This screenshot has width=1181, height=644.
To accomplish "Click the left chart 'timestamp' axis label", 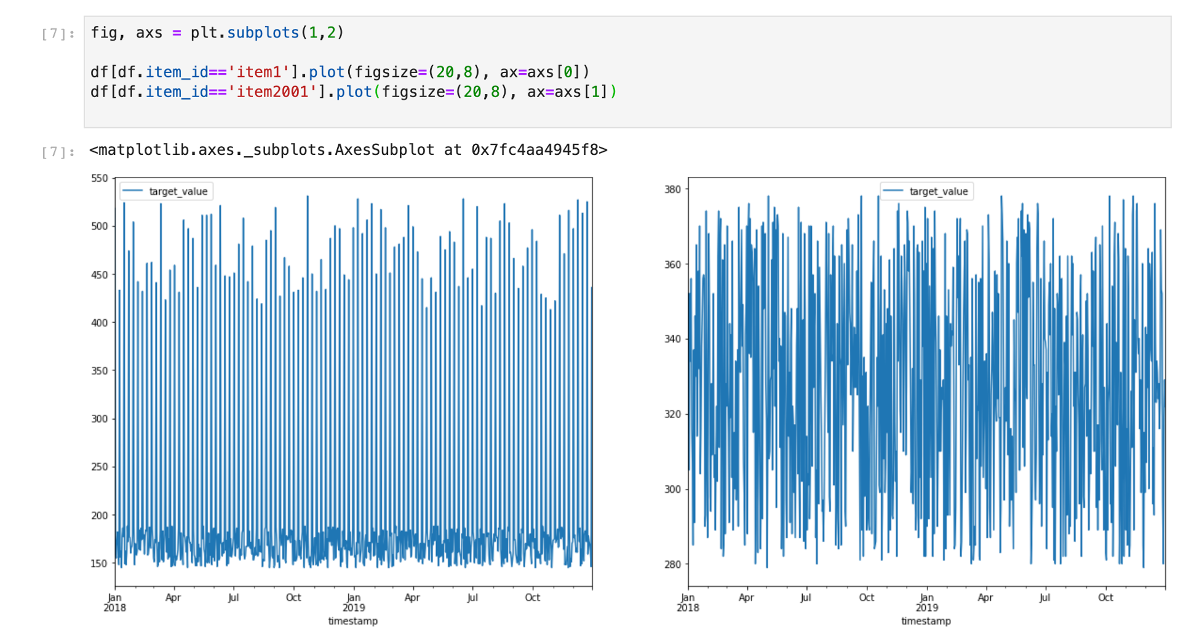I will pyautogui.click(x=353, y=621).
